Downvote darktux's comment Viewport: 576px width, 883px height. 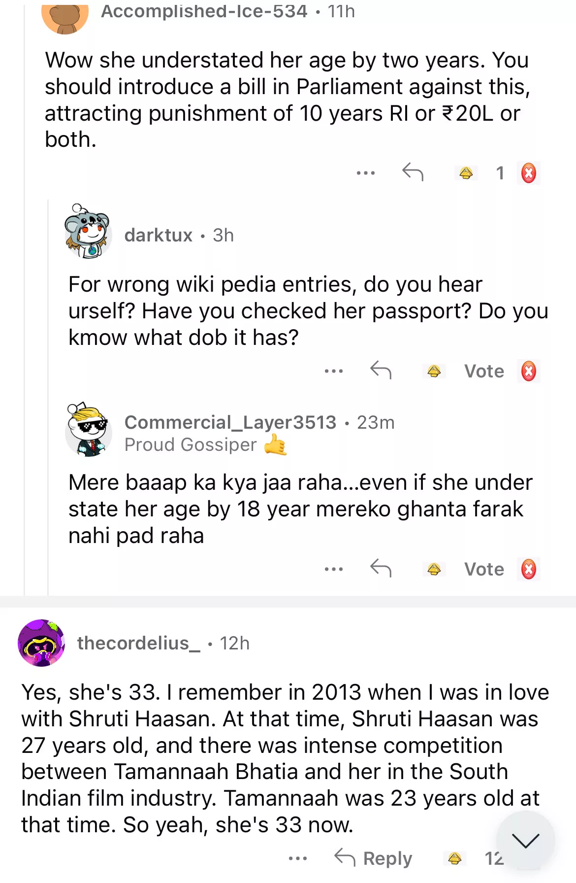(x=529, y=371)
